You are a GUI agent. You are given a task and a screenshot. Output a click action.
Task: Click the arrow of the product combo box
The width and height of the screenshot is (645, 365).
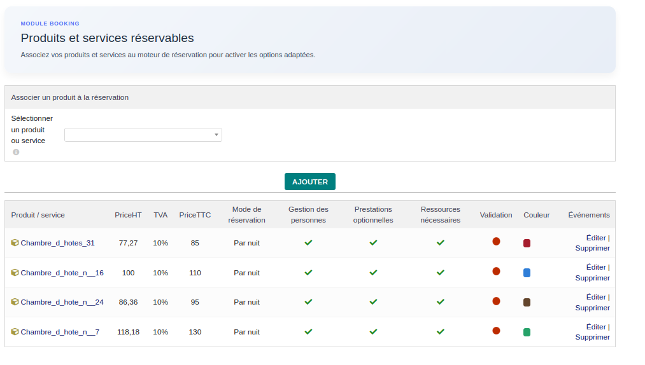216,135
